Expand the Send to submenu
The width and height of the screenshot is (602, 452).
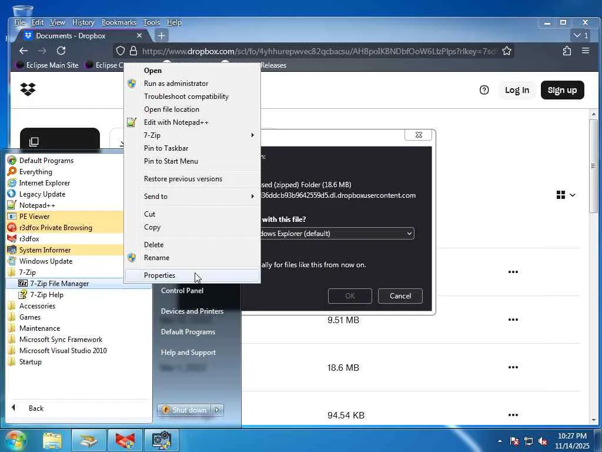pos(192,196)
